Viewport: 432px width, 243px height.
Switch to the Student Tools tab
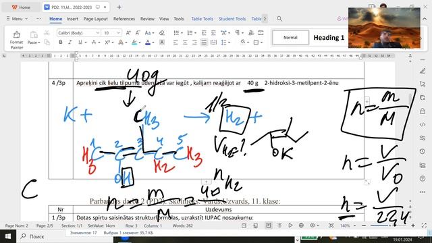point(232,19)
